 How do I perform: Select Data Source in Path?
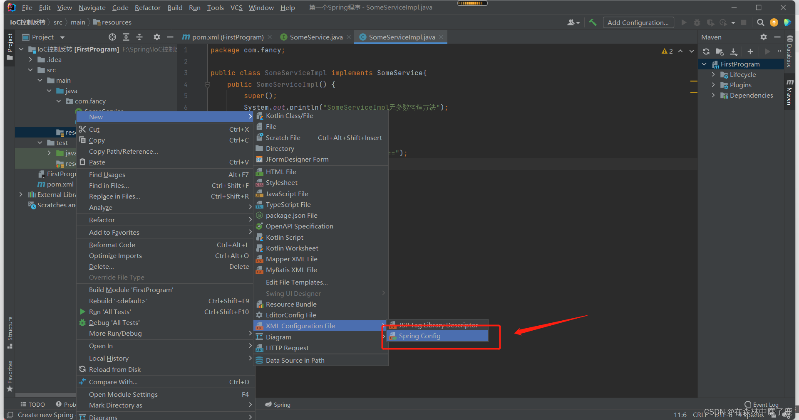[321, 360]
